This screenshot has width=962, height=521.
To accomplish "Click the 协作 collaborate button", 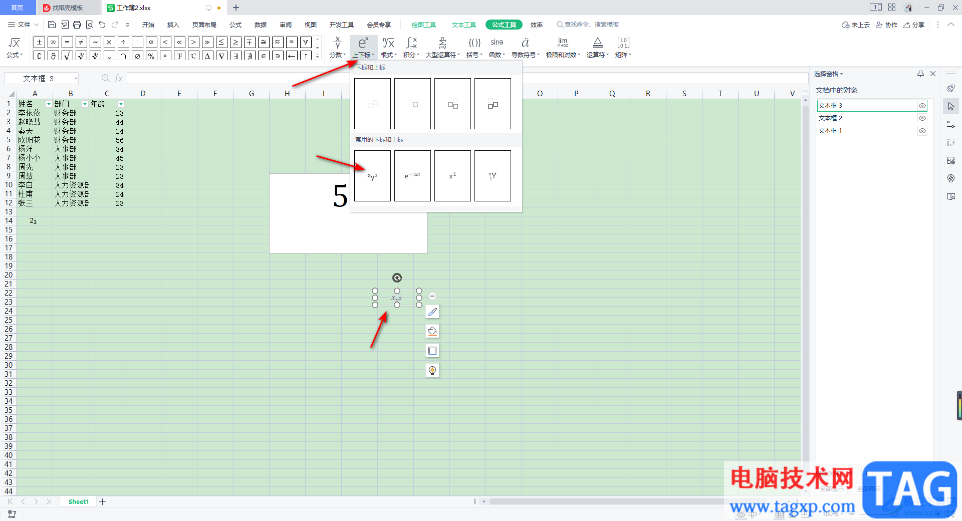I will tap(887, 25).
